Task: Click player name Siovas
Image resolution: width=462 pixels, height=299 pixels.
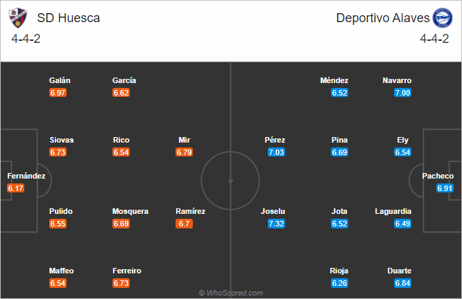Action: tap(62, 140)
